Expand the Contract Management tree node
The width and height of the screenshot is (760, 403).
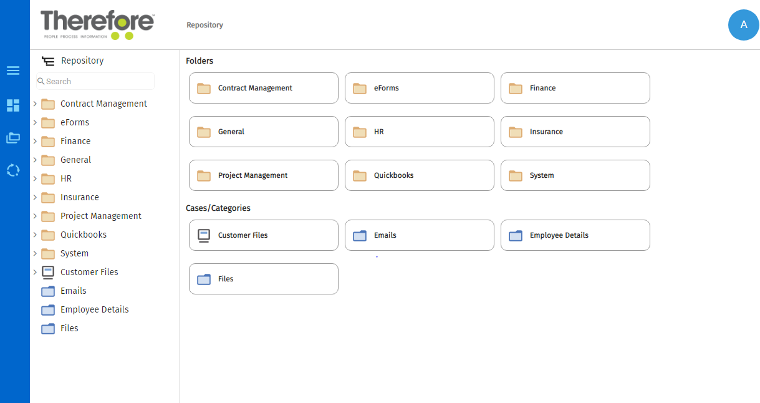(x=35, y=104)
